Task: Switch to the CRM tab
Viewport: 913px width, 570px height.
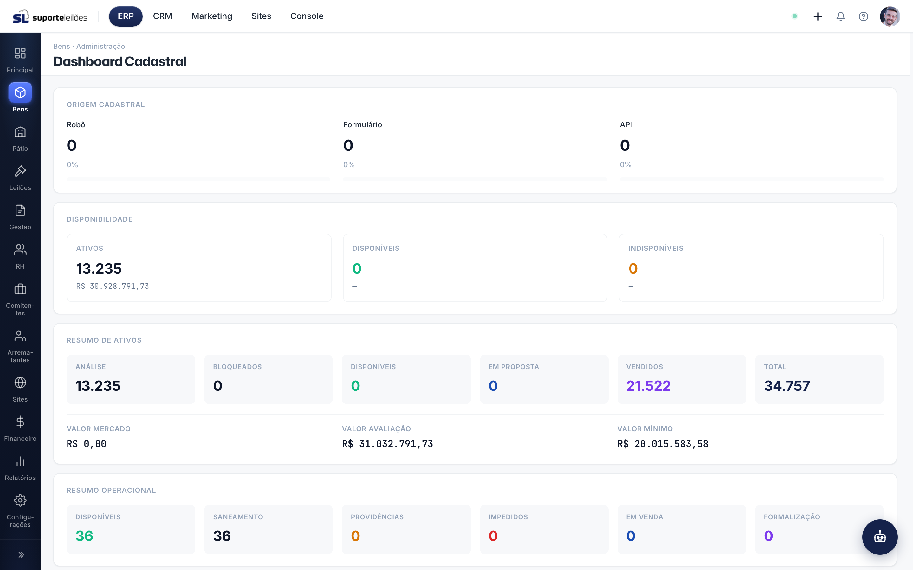Action: coord(163,16)
